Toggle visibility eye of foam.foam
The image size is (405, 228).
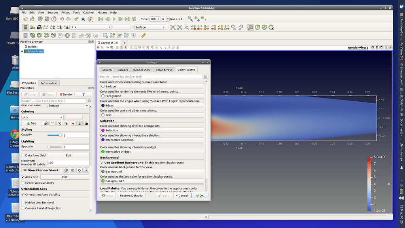22,51
